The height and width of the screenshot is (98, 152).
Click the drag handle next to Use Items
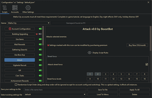(3, 39)
